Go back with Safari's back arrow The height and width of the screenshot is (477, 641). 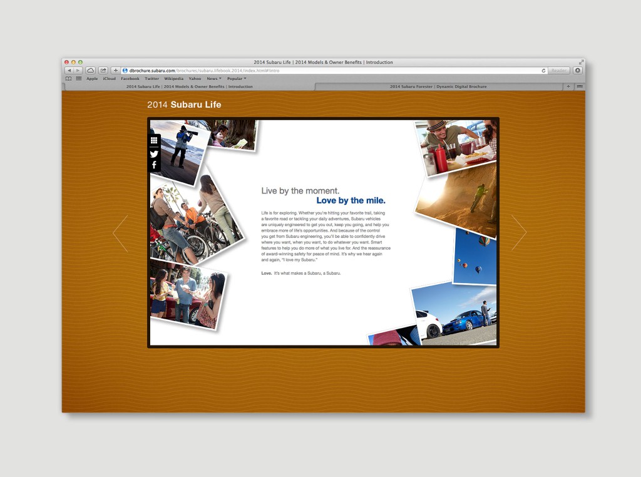69,71
